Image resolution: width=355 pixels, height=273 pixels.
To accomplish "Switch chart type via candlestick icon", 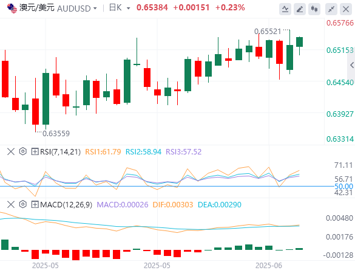I will pyautogui.click(x=314, y=9).
